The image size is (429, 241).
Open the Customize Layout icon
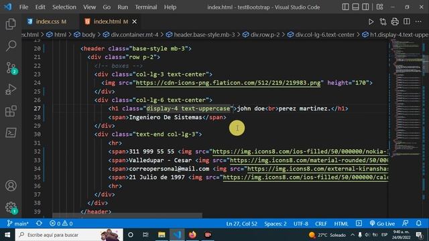tap(379, 7)
